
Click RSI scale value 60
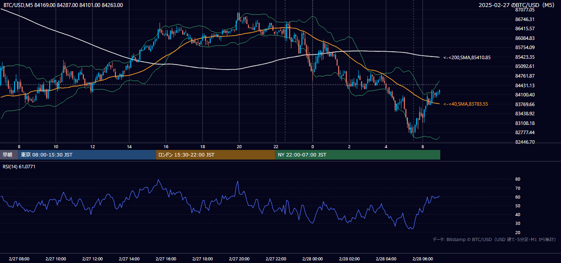click(518, 197)
